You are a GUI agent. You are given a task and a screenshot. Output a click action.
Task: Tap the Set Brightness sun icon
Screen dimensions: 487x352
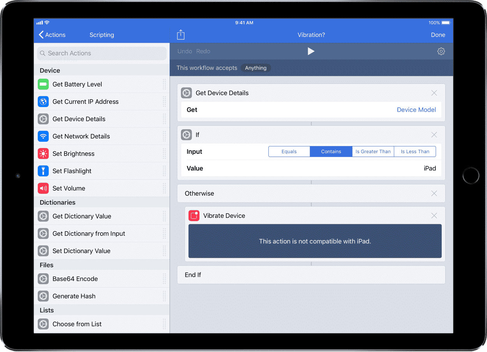43,153
